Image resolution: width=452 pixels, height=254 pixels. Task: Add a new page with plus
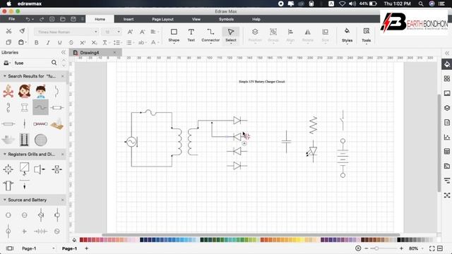point(86,248)
